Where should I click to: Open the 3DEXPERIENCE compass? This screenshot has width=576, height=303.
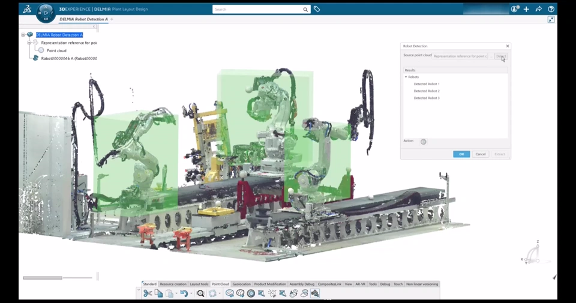click(46, 13)
